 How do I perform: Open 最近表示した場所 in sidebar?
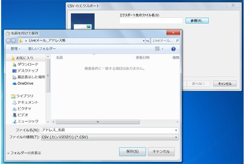coord(28,77)
